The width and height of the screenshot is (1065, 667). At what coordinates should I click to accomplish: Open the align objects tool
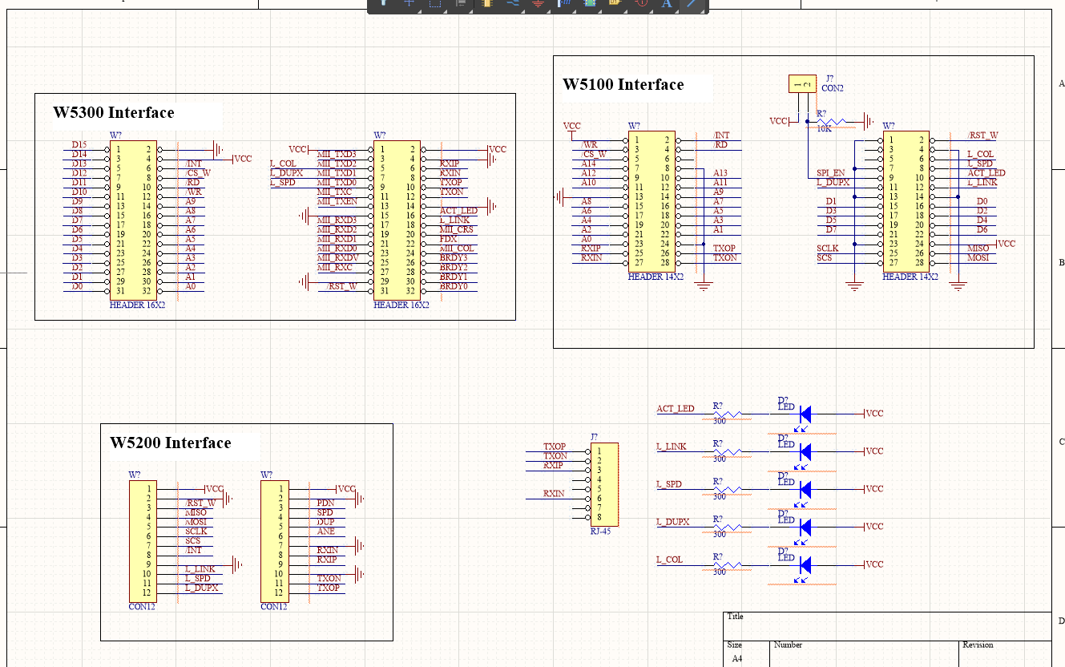(462, 3)
